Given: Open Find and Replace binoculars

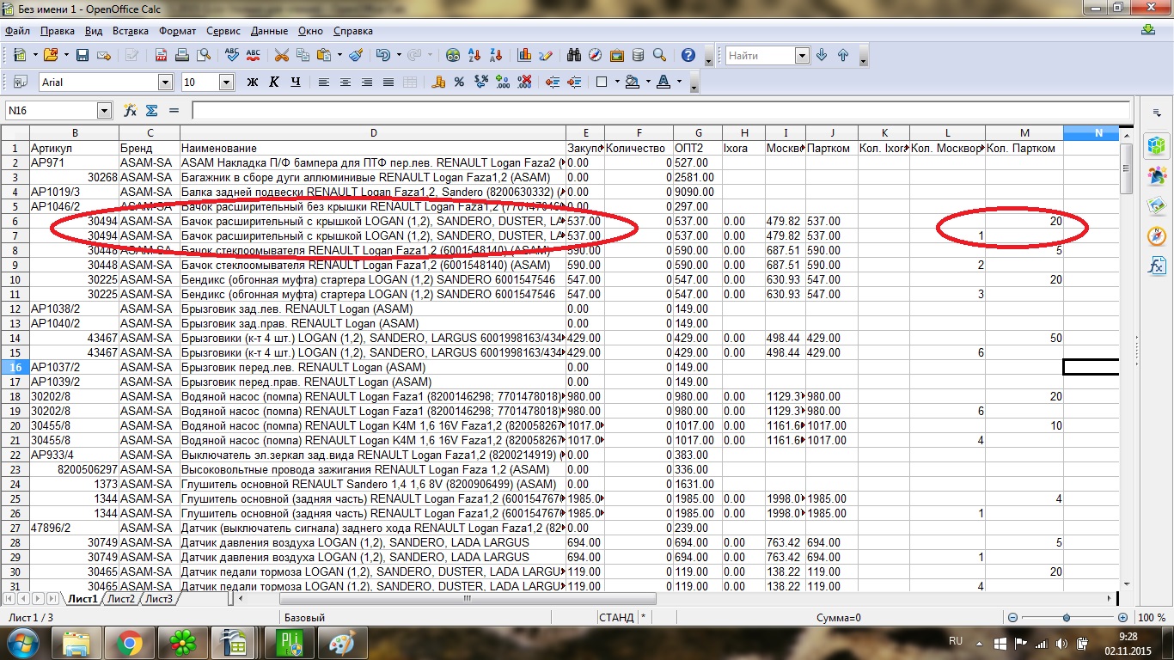Looking at the screenshot, I should (574, 55).
